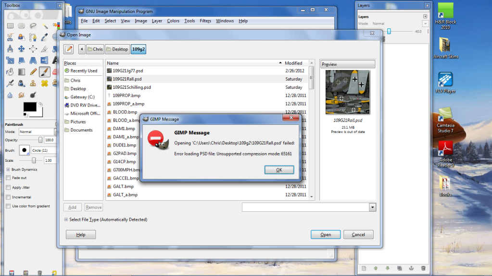Click the type-a-filename pencil icon

(69, 49)
